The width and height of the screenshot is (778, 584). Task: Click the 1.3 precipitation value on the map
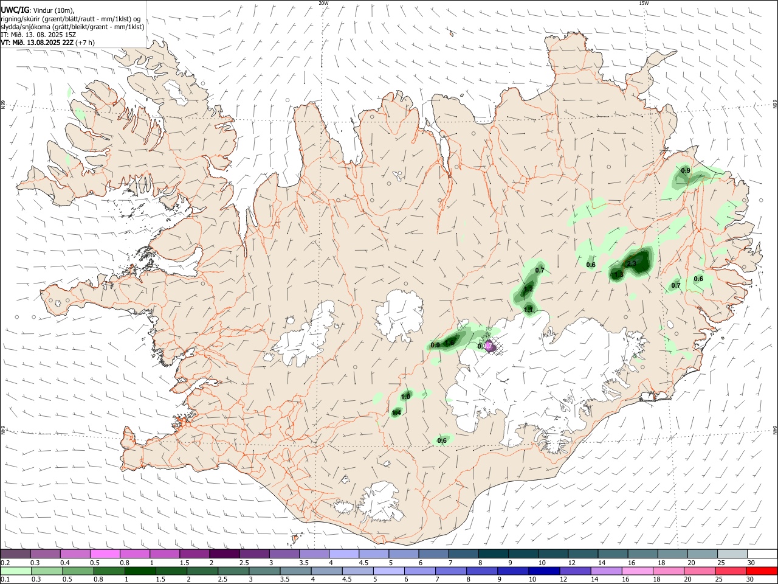click(619, 274)
